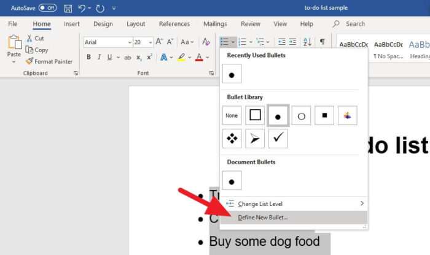The height and width of the screenshot is (255, 430).
Task: Choose the checkmark bullet
Action: [x=278, y=139]
